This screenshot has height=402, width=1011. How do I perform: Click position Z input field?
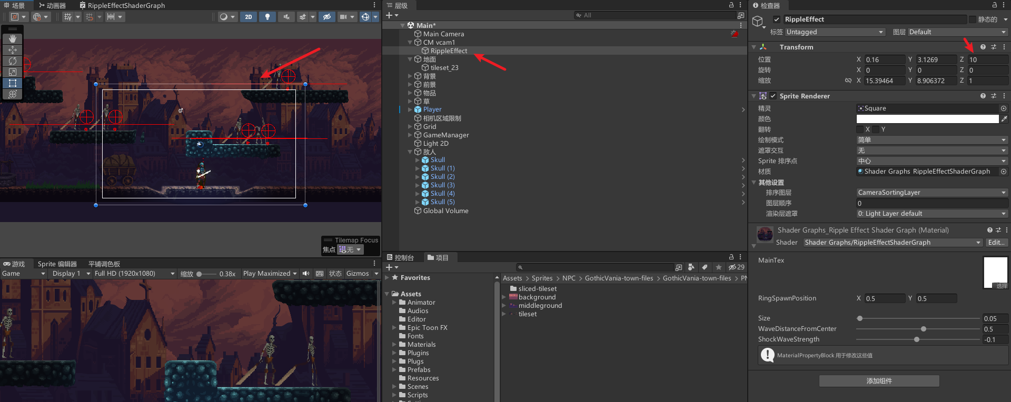click(x=988, y=59)
